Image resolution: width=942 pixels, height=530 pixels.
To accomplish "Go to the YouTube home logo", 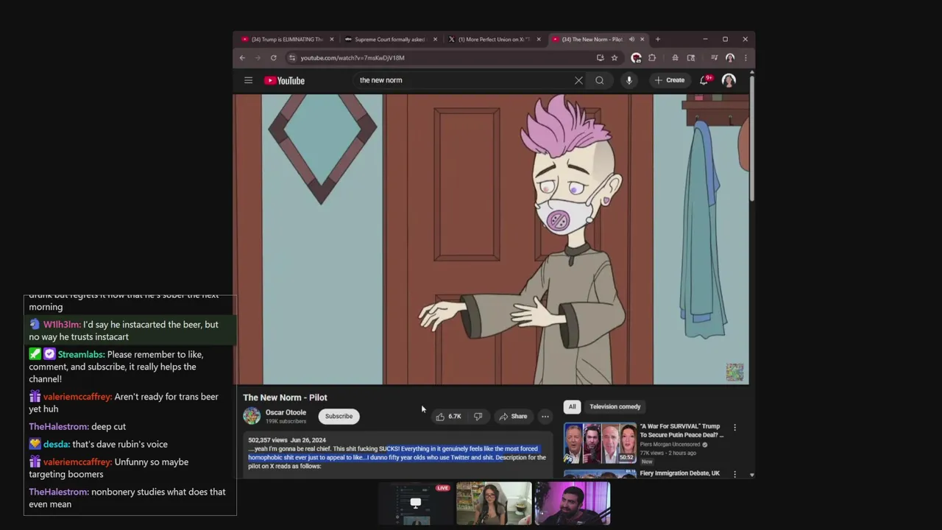I will click(284, 80).
